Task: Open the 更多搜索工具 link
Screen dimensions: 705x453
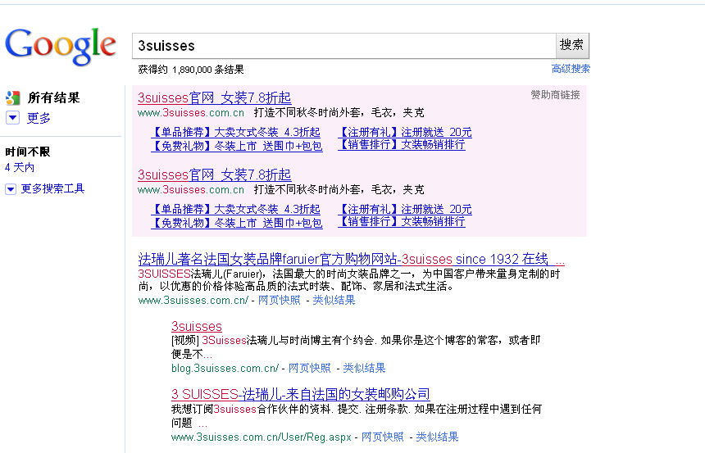Action: pos(52,188)
